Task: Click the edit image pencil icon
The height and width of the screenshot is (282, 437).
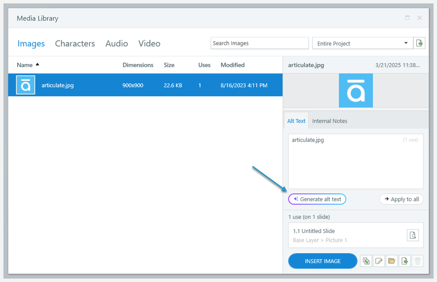Action: pos(379,261)
